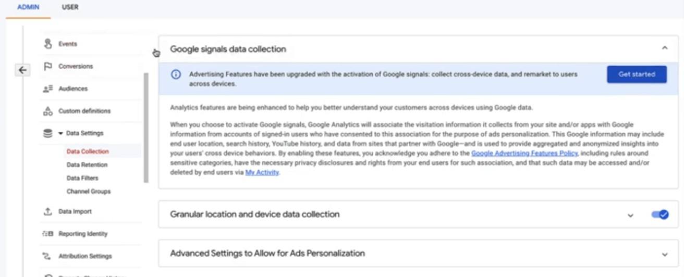Switch to the USER tab
This screenshot has height=277, width=684.
(70, 7)
